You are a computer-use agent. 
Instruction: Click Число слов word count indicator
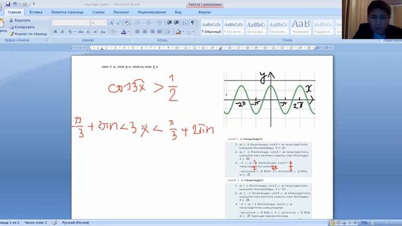point(36,223)
